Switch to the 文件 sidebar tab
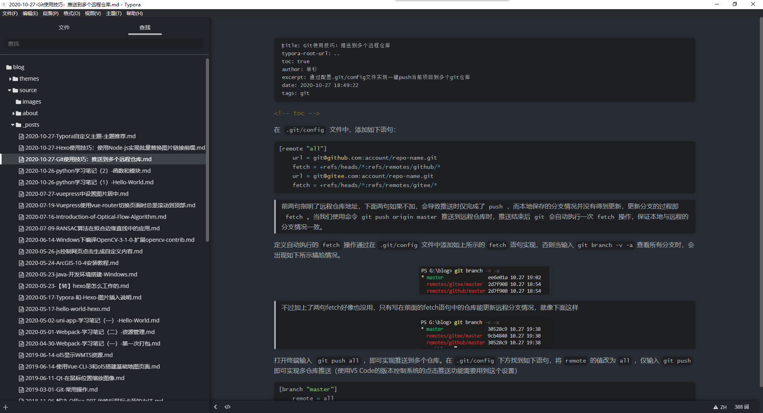This screenshot has width=763, height=413. (64, 27)
